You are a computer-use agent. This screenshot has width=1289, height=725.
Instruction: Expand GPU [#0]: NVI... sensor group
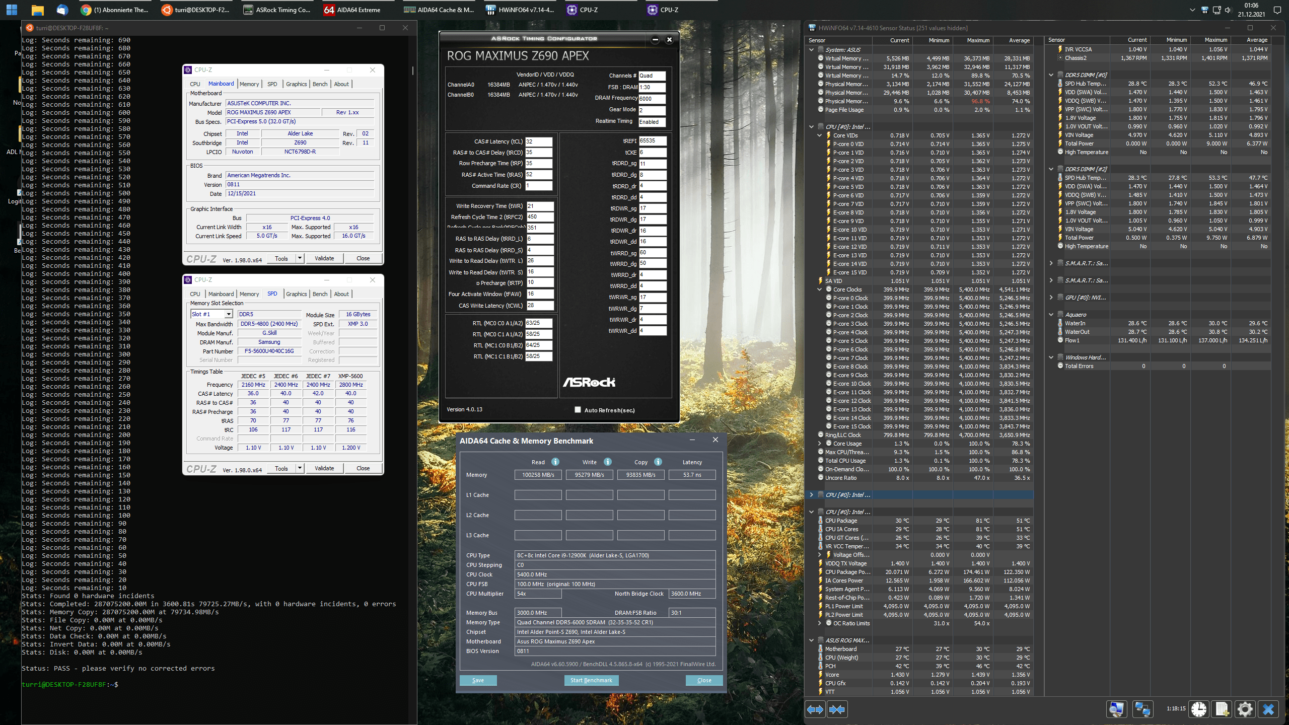(x=1051, y=298)
